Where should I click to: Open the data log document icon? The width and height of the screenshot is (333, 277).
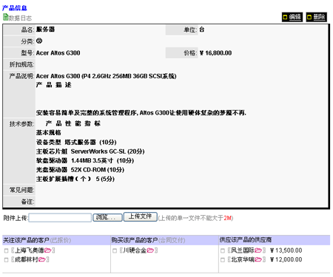5,17
